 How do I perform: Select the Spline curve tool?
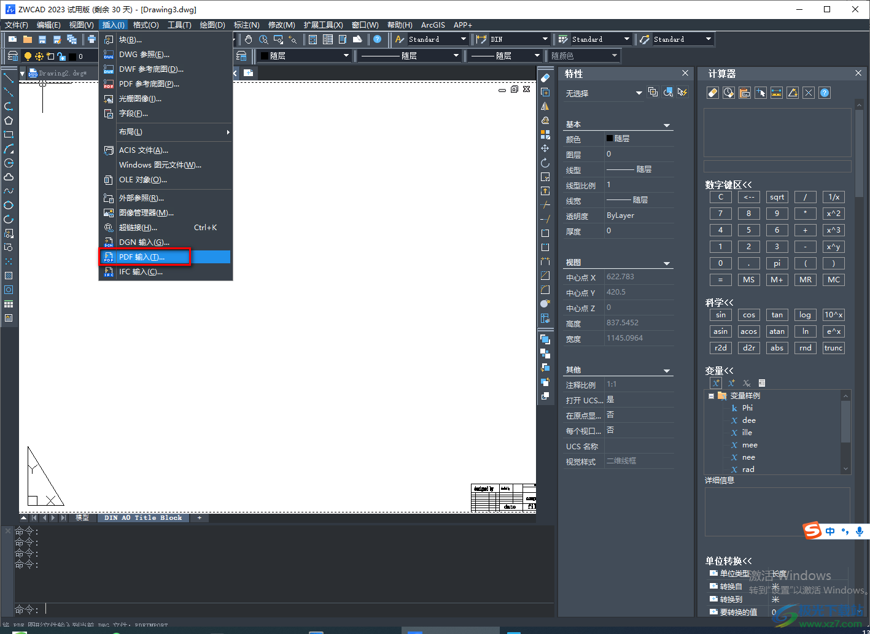[x=9, y=191]
